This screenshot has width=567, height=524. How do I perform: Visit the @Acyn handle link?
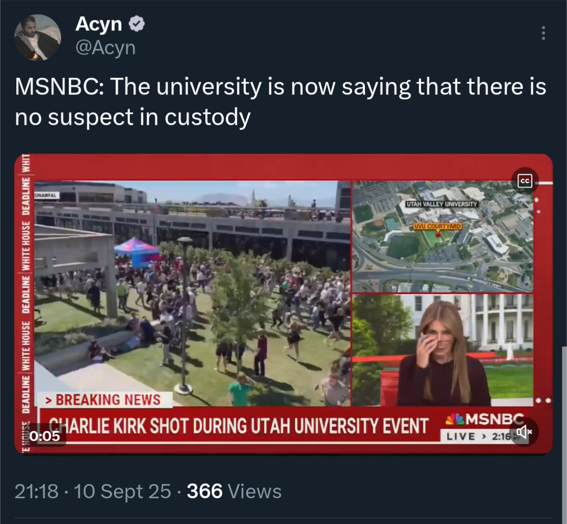click(106, 48)
